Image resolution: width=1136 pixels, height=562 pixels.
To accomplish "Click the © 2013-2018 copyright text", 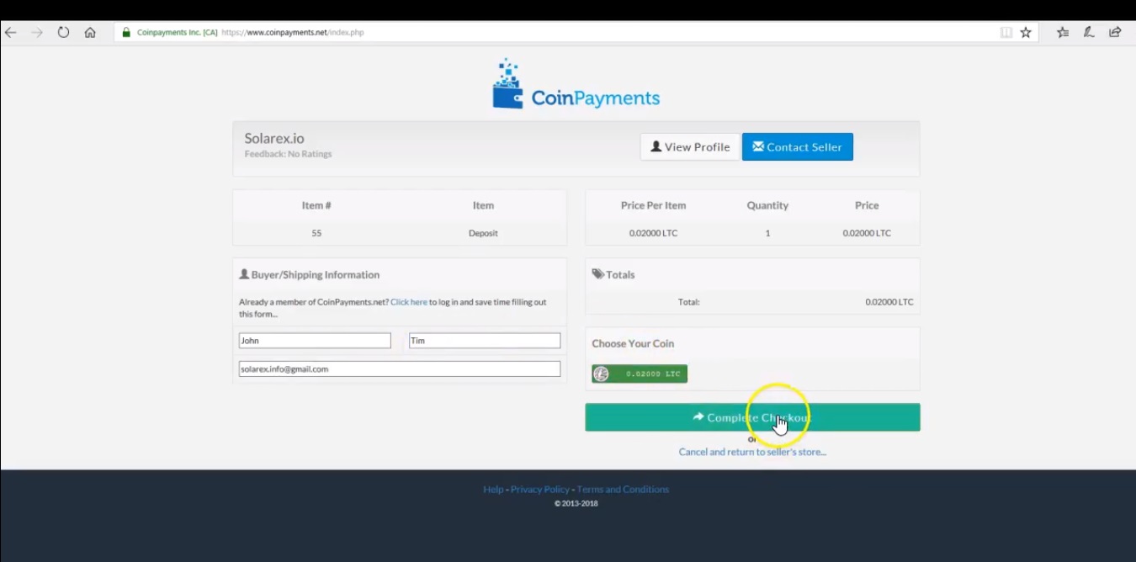I will click(576, 503).
